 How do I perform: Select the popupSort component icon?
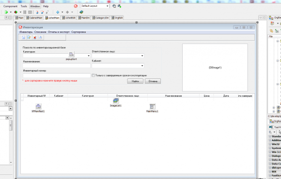coord(71,54)
